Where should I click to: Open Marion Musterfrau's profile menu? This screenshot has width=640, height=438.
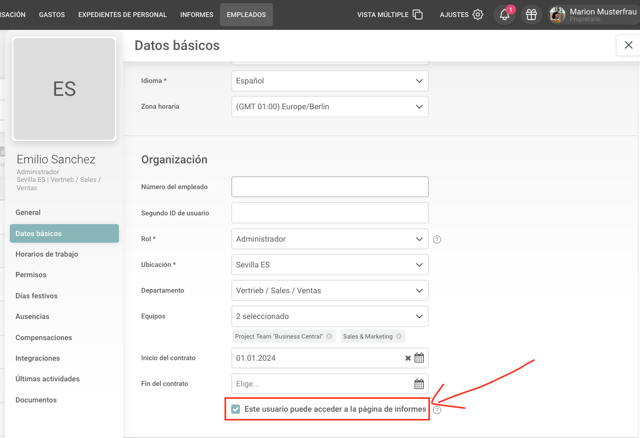click(x=593, y=15)
